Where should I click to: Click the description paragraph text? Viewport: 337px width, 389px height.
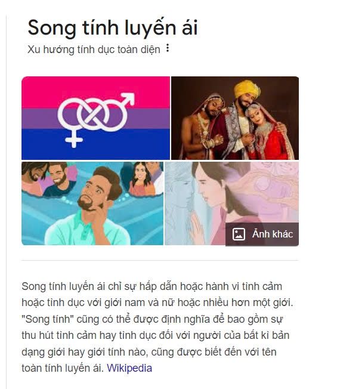click(x=157, y=327)
